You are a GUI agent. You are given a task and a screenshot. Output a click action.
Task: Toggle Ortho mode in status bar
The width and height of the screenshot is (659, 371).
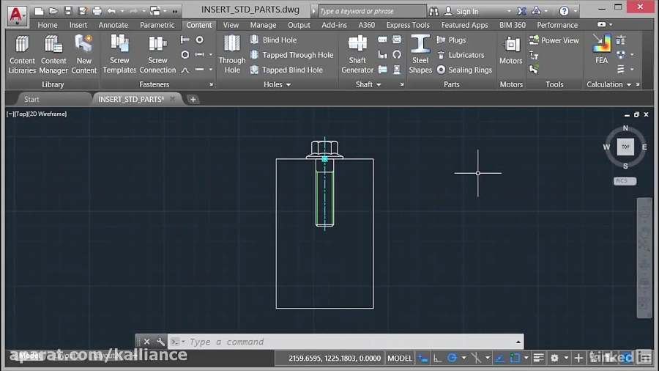point(438,359)
